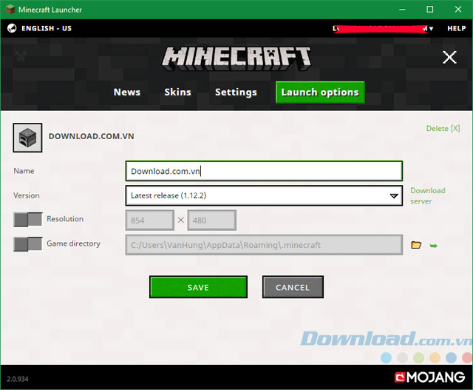Click the Minecraft Launcher title bar grass-block icon
This screenshot has height=390, width=473.
pyautogui.click(x=10, y=10)
